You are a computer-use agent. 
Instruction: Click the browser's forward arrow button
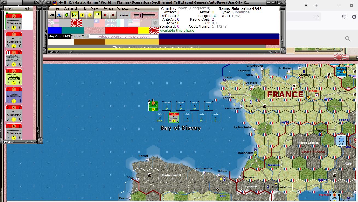click(x=317, y=17)
